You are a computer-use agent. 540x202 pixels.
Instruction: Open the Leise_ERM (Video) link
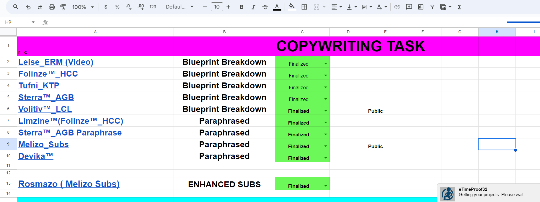pos(56,62)
